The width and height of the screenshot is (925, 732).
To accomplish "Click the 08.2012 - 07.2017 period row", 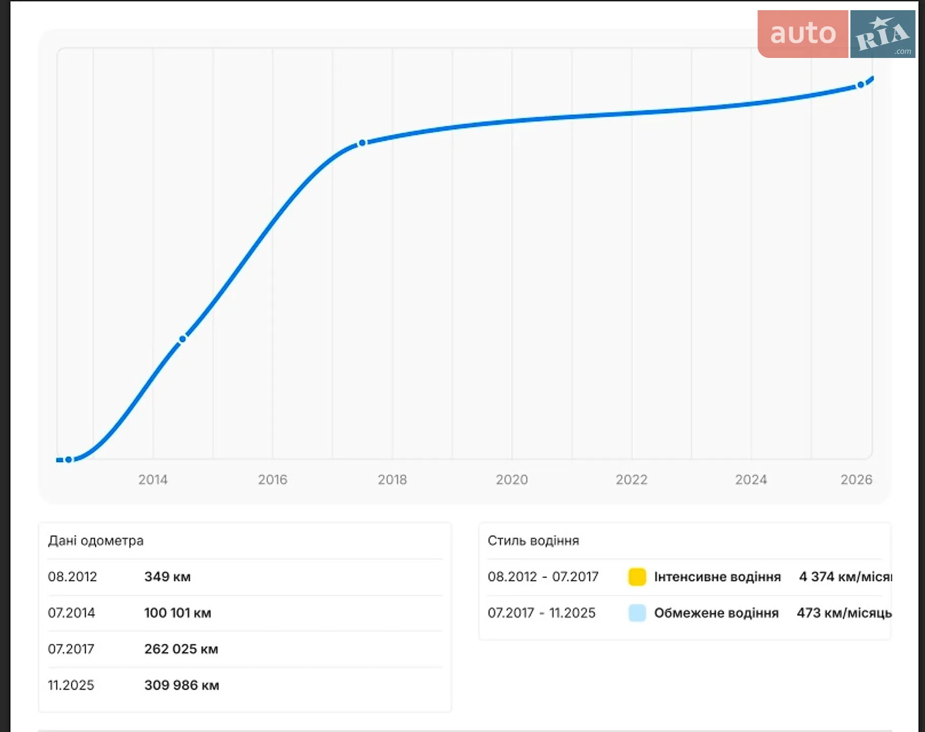I will click(x=689, y=577).
